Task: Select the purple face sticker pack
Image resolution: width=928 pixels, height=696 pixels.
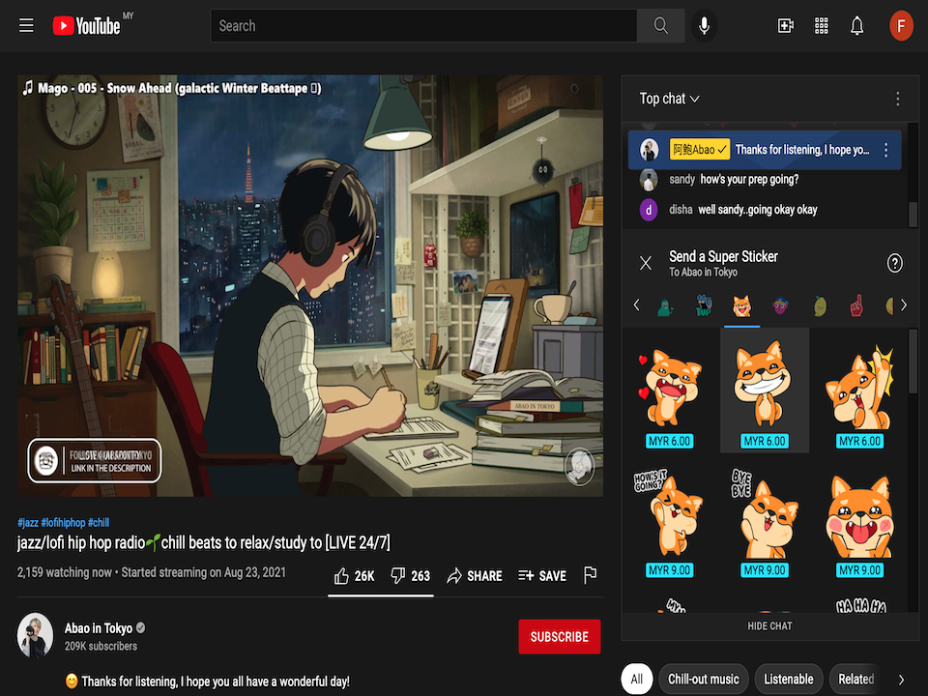Action: pyautogui.click(x=781, y=306)
